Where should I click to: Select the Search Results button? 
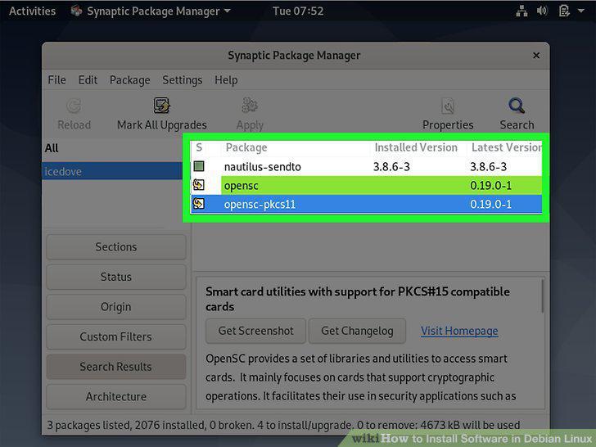tap(116, 367)
